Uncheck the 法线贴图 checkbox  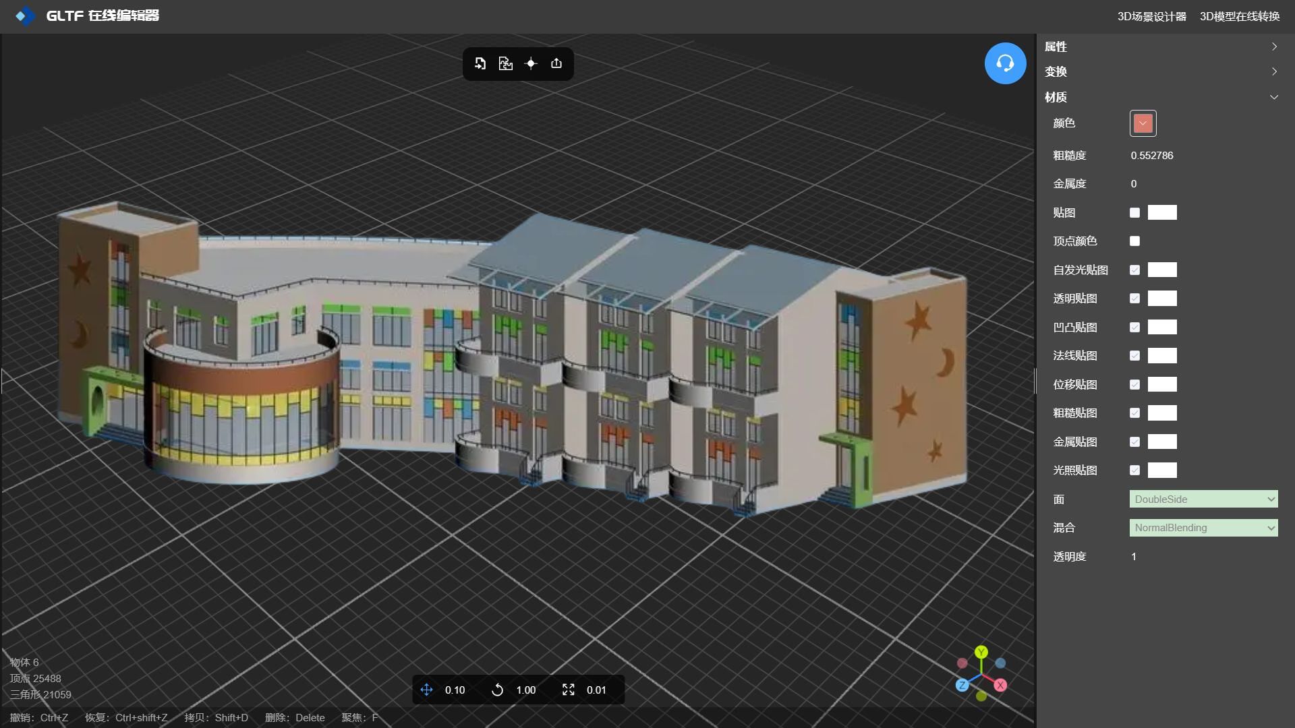pos(1134,355)
